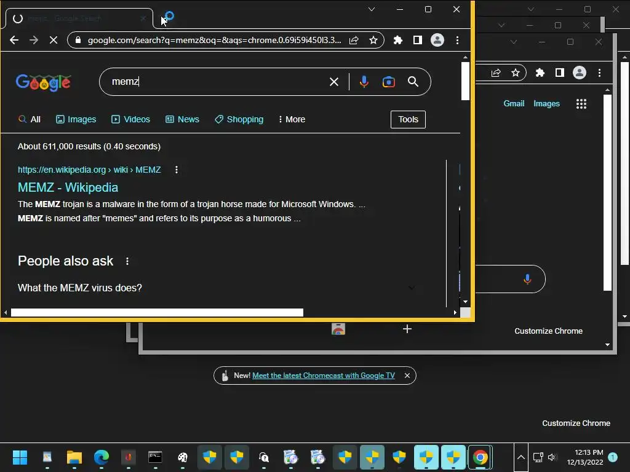
Task: Follow the en.wikipedia.org wiki MEMZ breadcrumb link
Action: tap(89, 170)
